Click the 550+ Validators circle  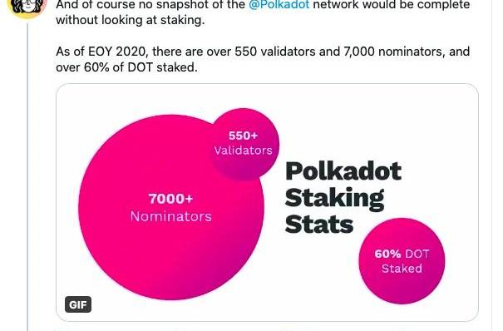(x=244, y=144)
